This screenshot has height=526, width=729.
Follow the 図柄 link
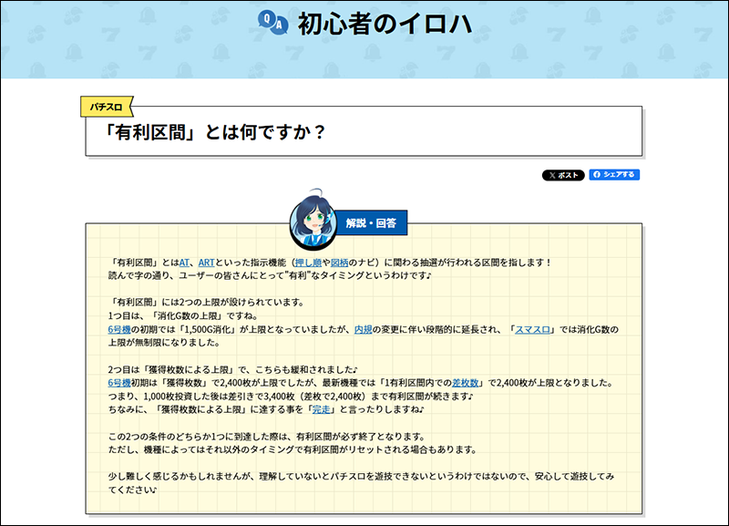tap(339, 263)
